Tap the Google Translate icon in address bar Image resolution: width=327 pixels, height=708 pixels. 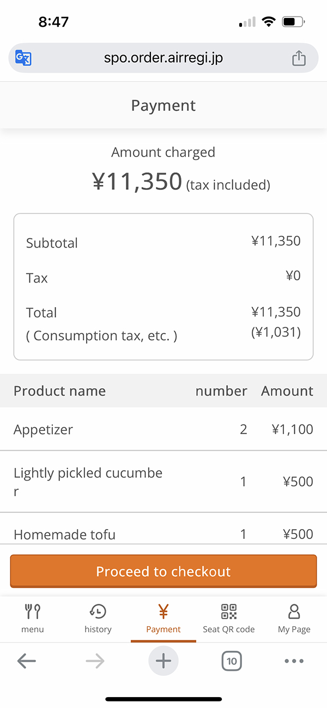(23, 58)
